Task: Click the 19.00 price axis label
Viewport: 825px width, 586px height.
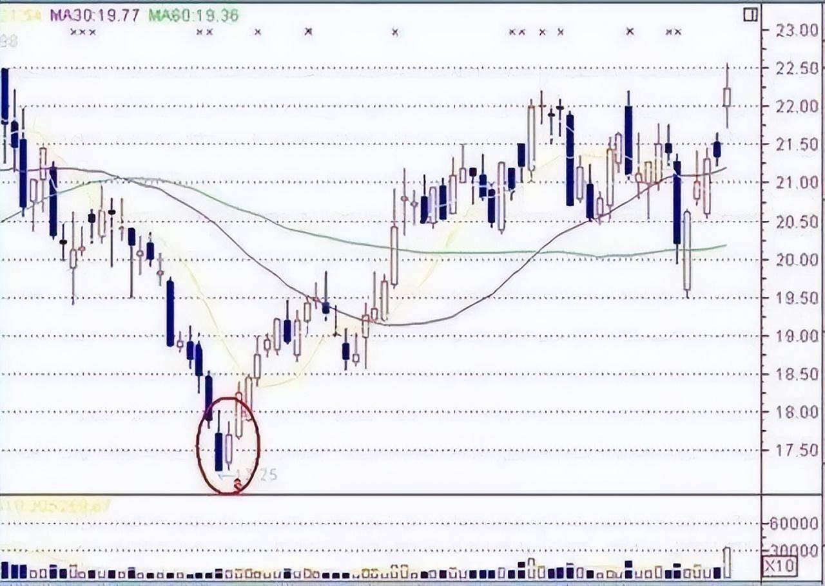Action: click(797, 336)
